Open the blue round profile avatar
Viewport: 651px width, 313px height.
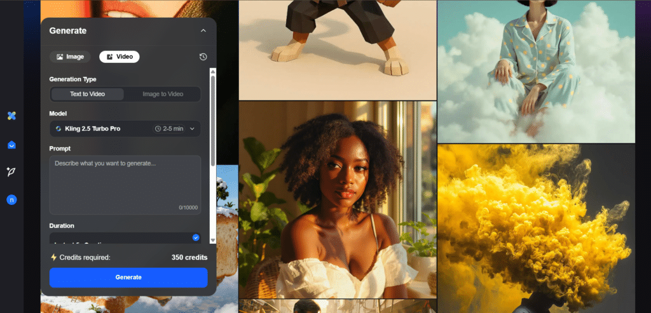coord(11,200)
